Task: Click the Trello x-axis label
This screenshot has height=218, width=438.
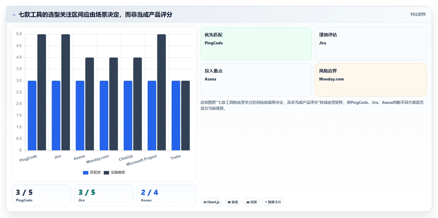Action: click(175, 157)
